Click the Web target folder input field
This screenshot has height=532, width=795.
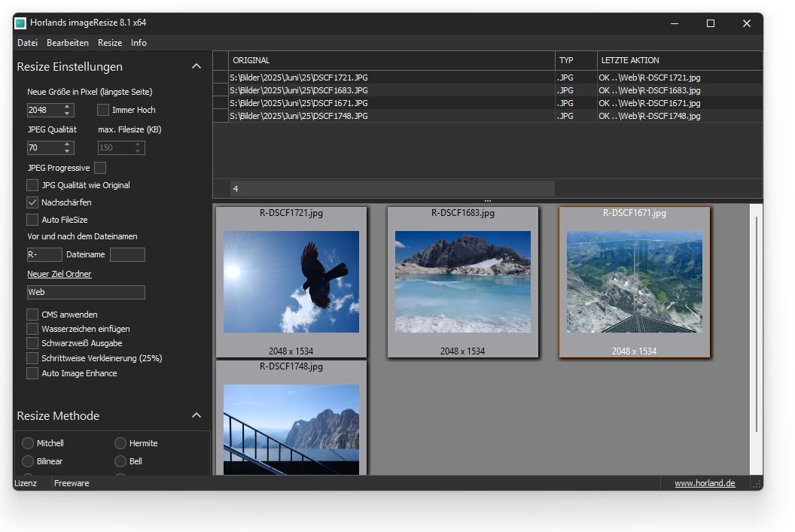click(86, 292)
